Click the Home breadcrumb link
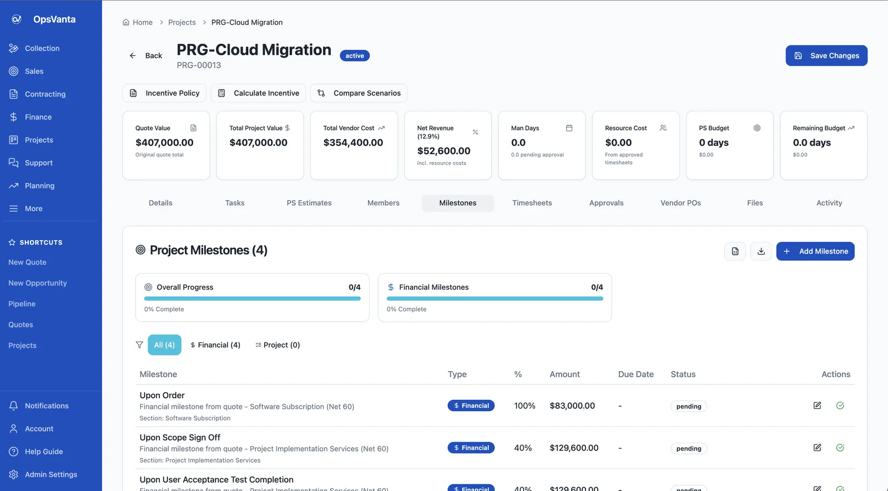 [x=138, y=22]
